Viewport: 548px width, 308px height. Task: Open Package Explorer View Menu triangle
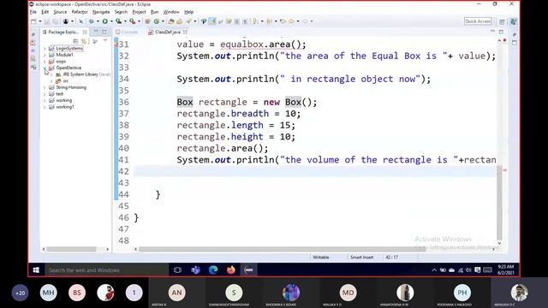105,40
